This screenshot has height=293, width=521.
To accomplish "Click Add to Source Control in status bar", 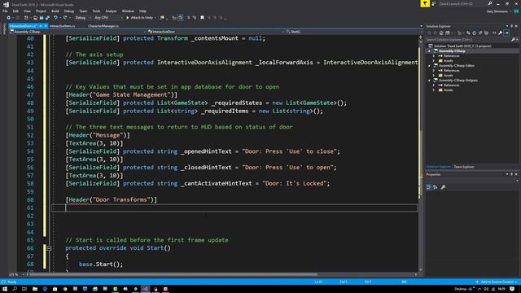I will (x=497, y=282).
